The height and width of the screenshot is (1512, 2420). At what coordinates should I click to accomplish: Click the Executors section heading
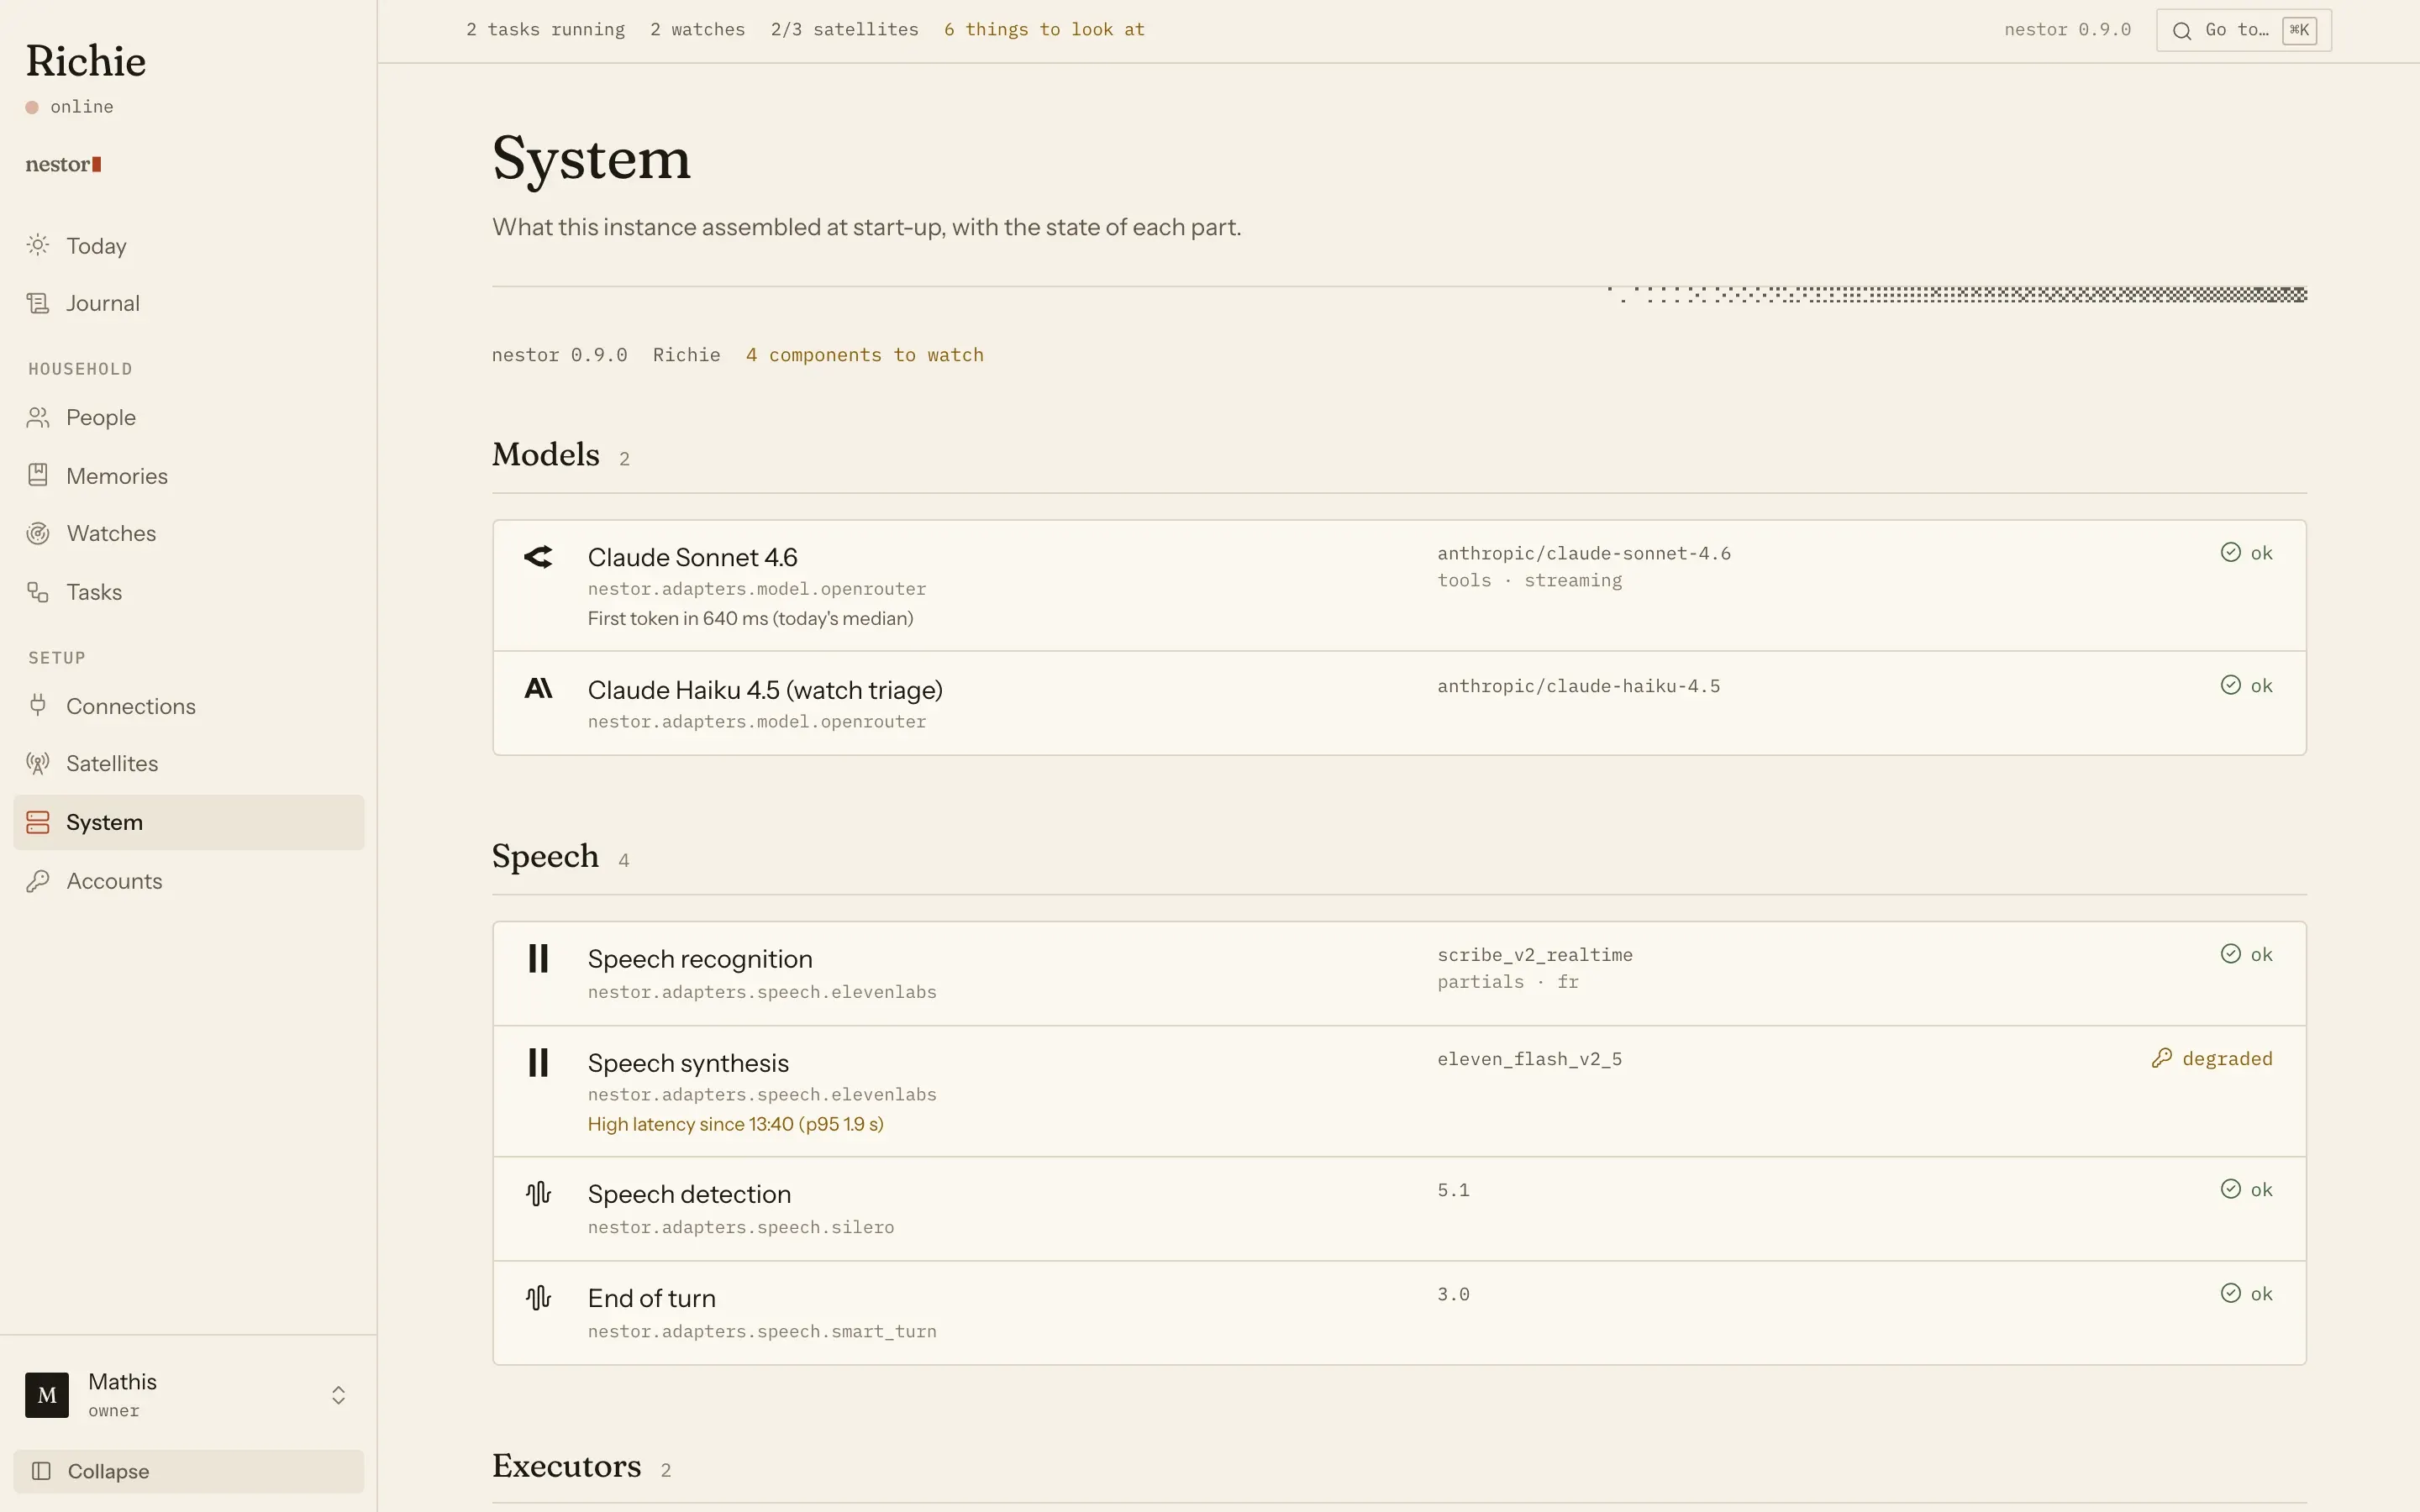[566, 1466]
